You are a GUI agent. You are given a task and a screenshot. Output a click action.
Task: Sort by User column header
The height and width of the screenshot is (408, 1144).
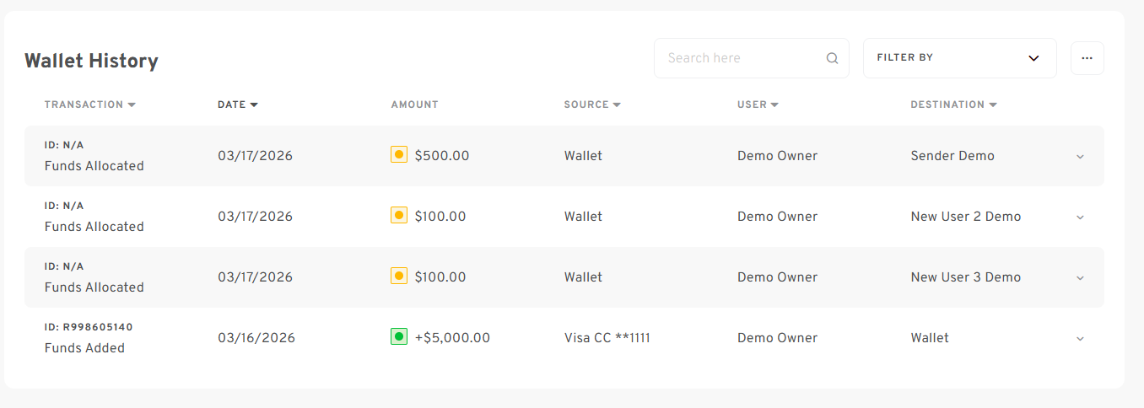tap(758, 105)
